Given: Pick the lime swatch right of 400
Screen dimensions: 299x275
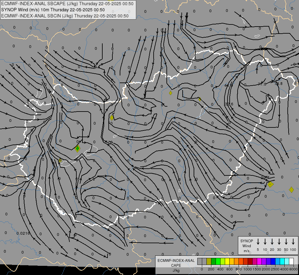Looking at the screenshot, I should (x=223, y=262).
